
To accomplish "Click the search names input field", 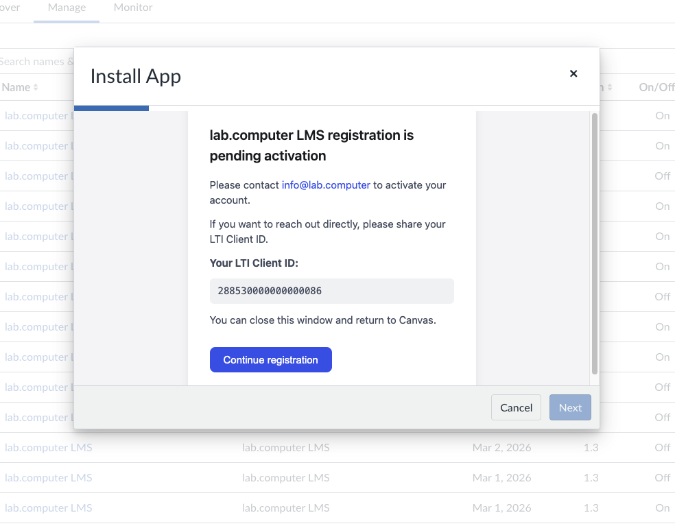I will 36,62.
